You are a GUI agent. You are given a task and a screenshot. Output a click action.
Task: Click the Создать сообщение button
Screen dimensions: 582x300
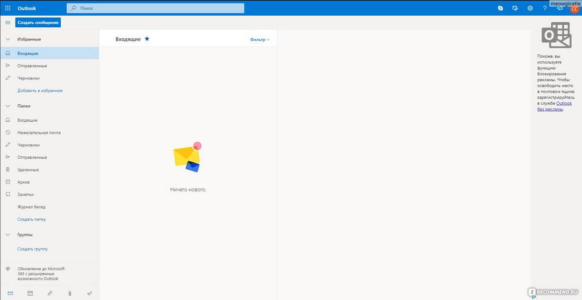pyautogui.click(x=38, y=22)
